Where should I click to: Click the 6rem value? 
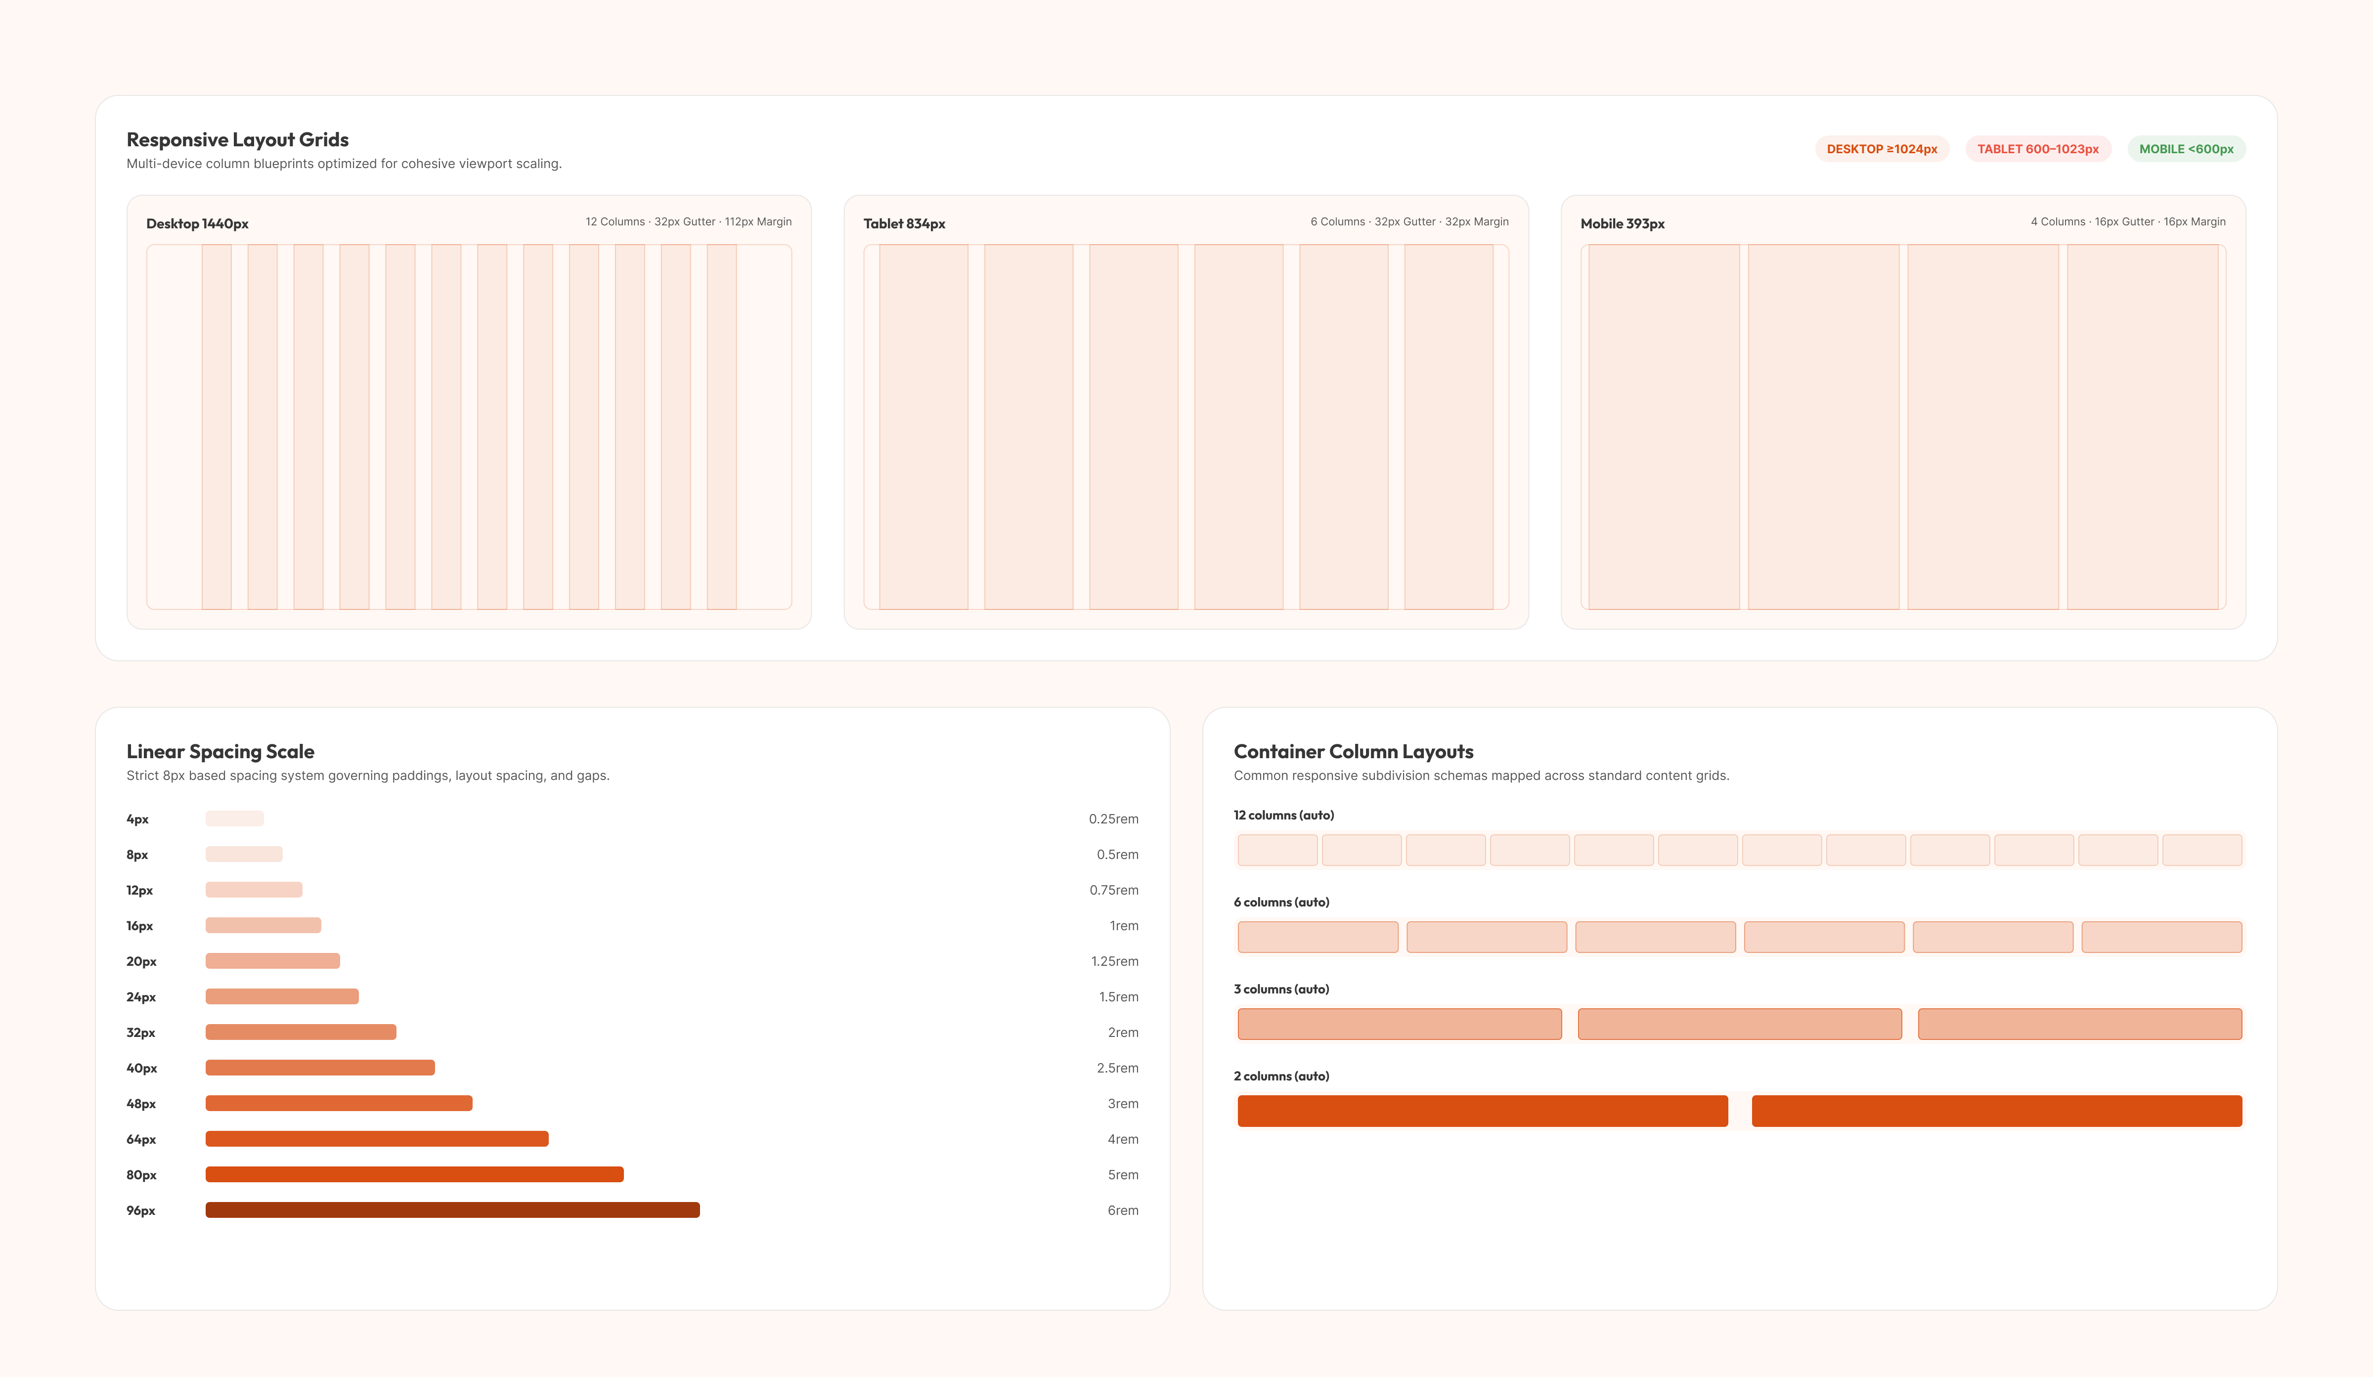[1122, 1210]
